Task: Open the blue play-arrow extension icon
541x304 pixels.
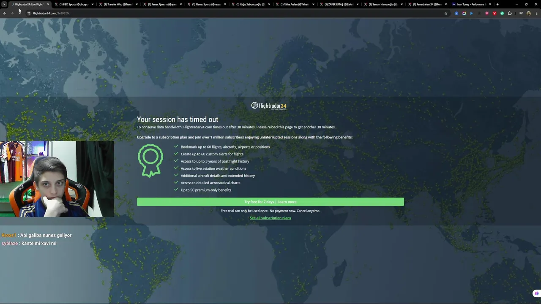Action: [x=472, y=13]
